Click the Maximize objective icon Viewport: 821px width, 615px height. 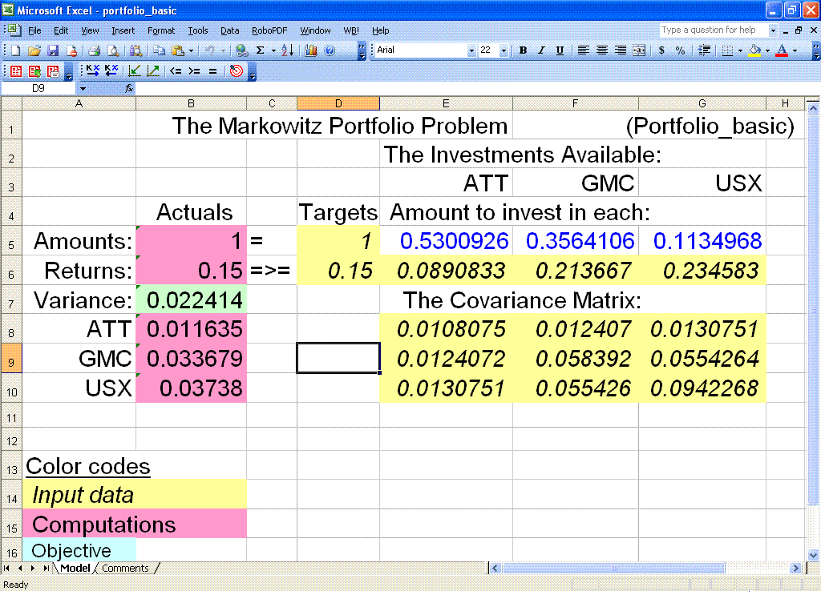point(153,70)
